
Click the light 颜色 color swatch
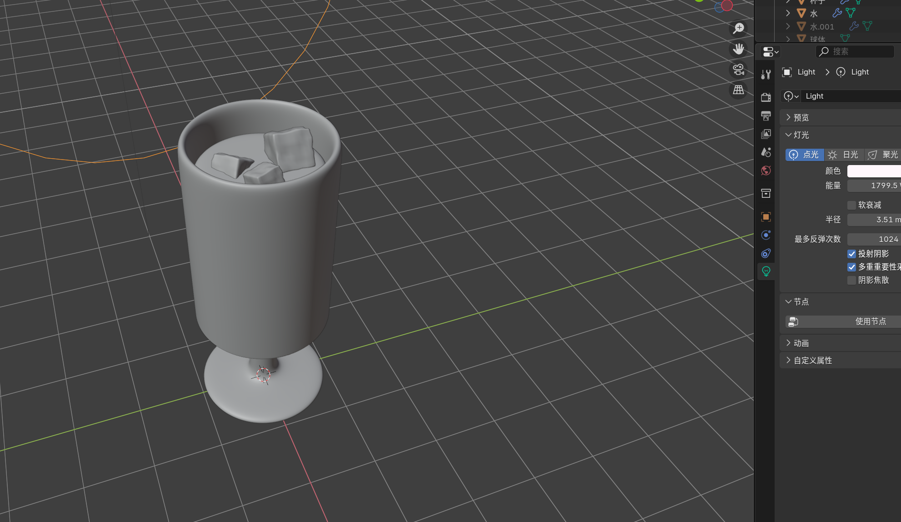pos(874,171)
